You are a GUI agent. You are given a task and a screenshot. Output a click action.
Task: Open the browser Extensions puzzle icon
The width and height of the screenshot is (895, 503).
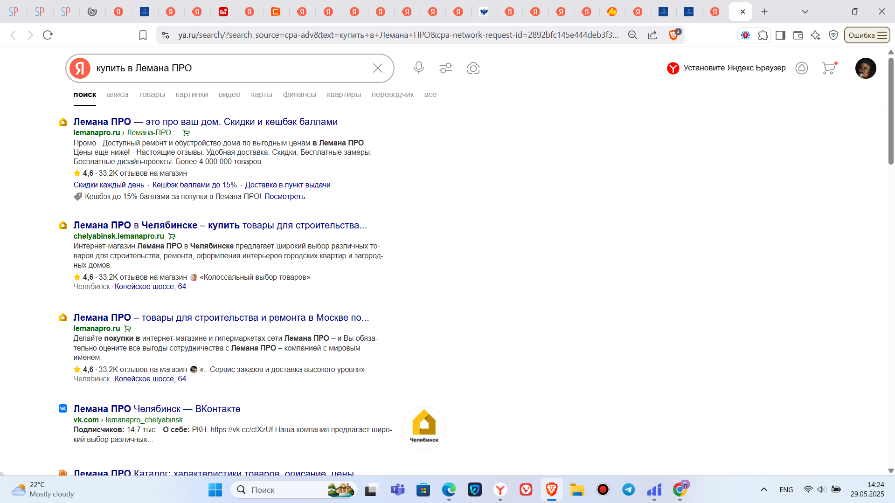pos(763,35)
